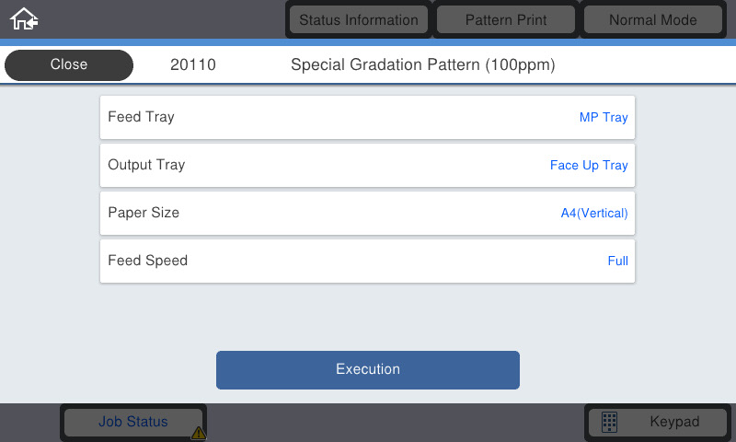Change the Full feed speed value
Image resolution: width=736 pixels, height=442 pixels.
coord(617,261)
